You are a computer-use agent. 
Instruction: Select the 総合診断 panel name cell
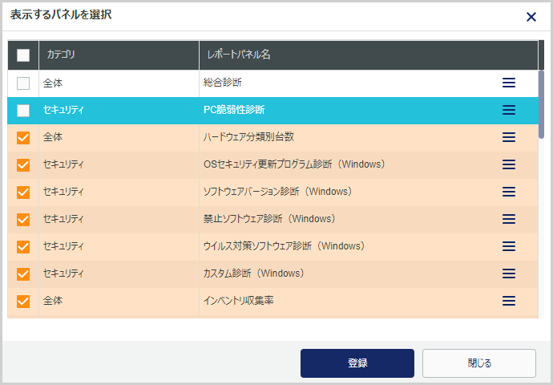click(369, 83)
